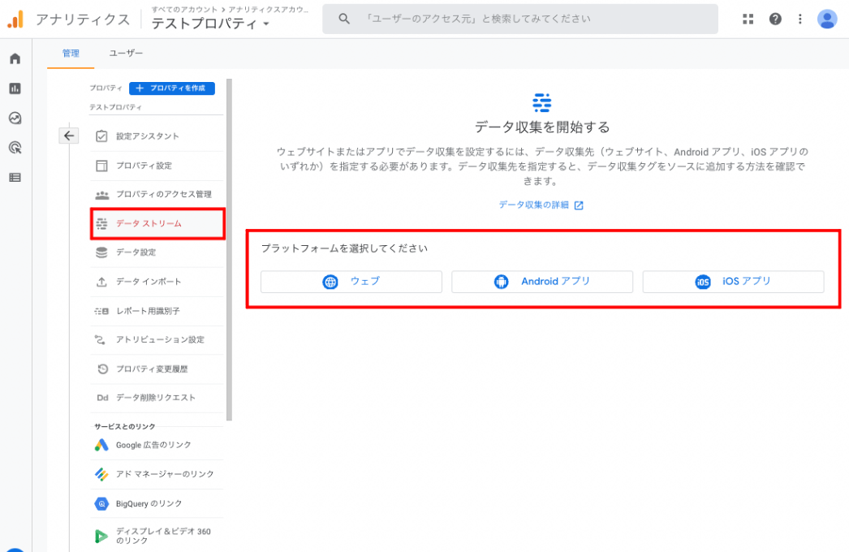
Task: Click the Google Ads logo icon
Action: (x=101, y=445)
